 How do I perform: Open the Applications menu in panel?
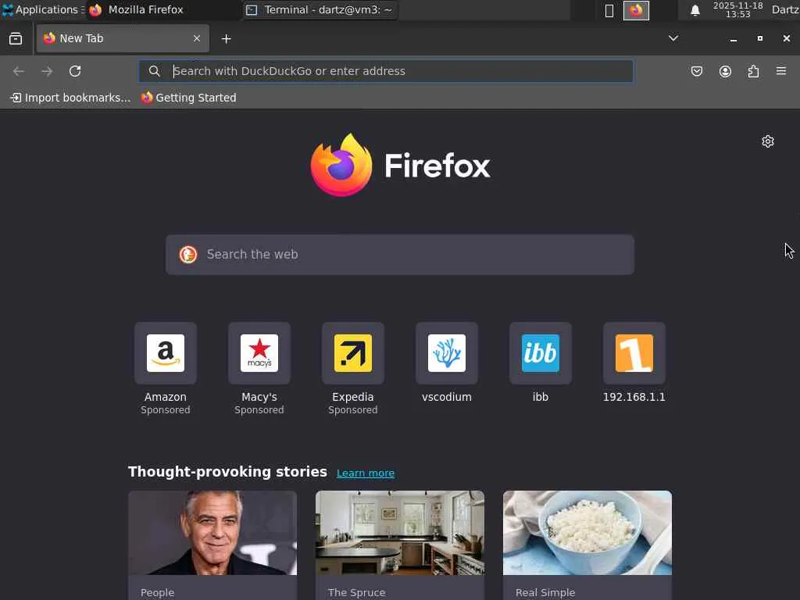[x=42, y=9]
